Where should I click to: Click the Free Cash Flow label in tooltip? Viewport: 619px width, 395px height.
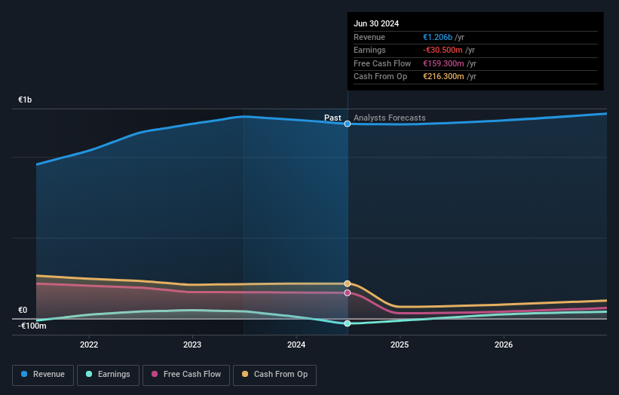[x=382, y=63]
